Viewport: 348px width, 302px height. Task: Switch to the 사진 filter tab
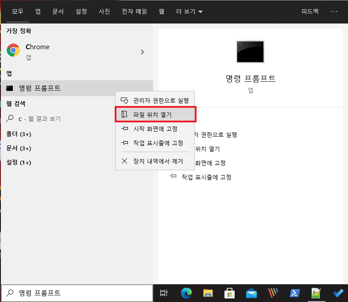pyautogui.click(x=104, y=12)
